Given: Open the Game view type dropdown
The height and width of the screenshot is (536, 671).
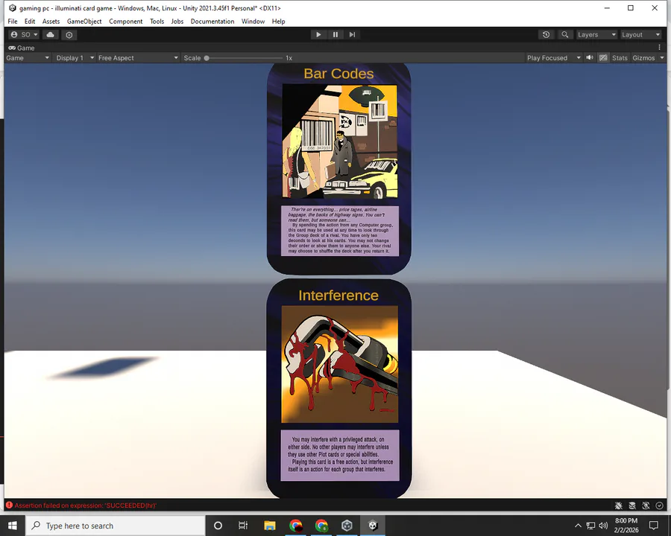Looking at the screenshot, I should tap(28, 58).
